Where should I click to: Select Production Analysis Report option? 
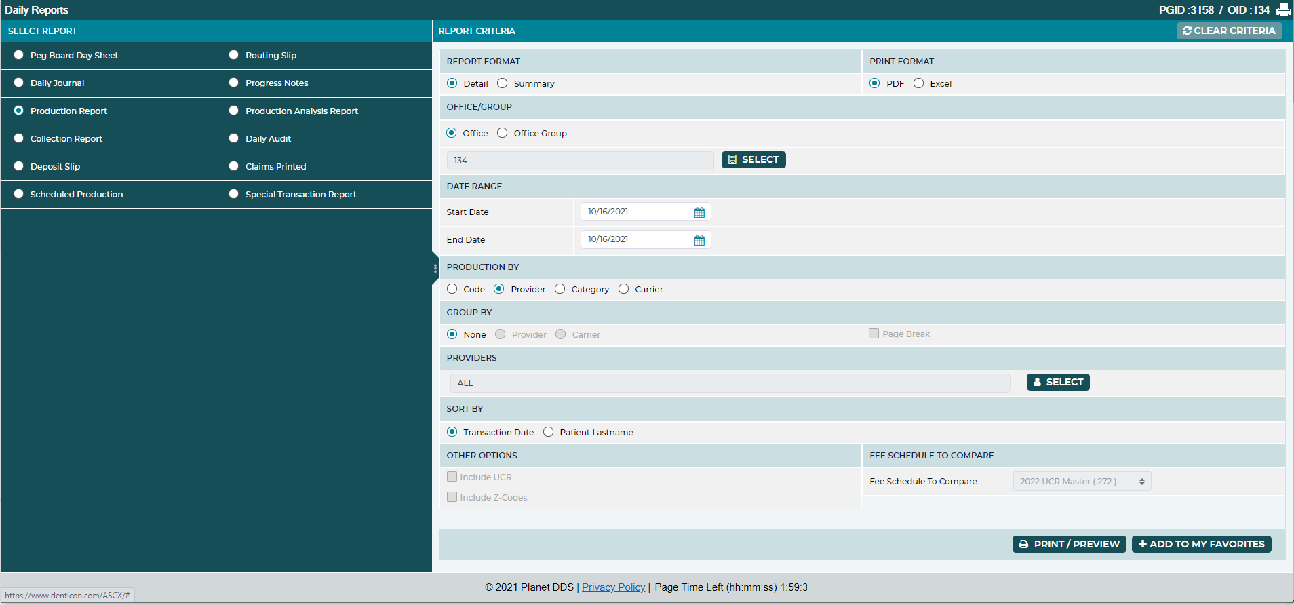234,111
